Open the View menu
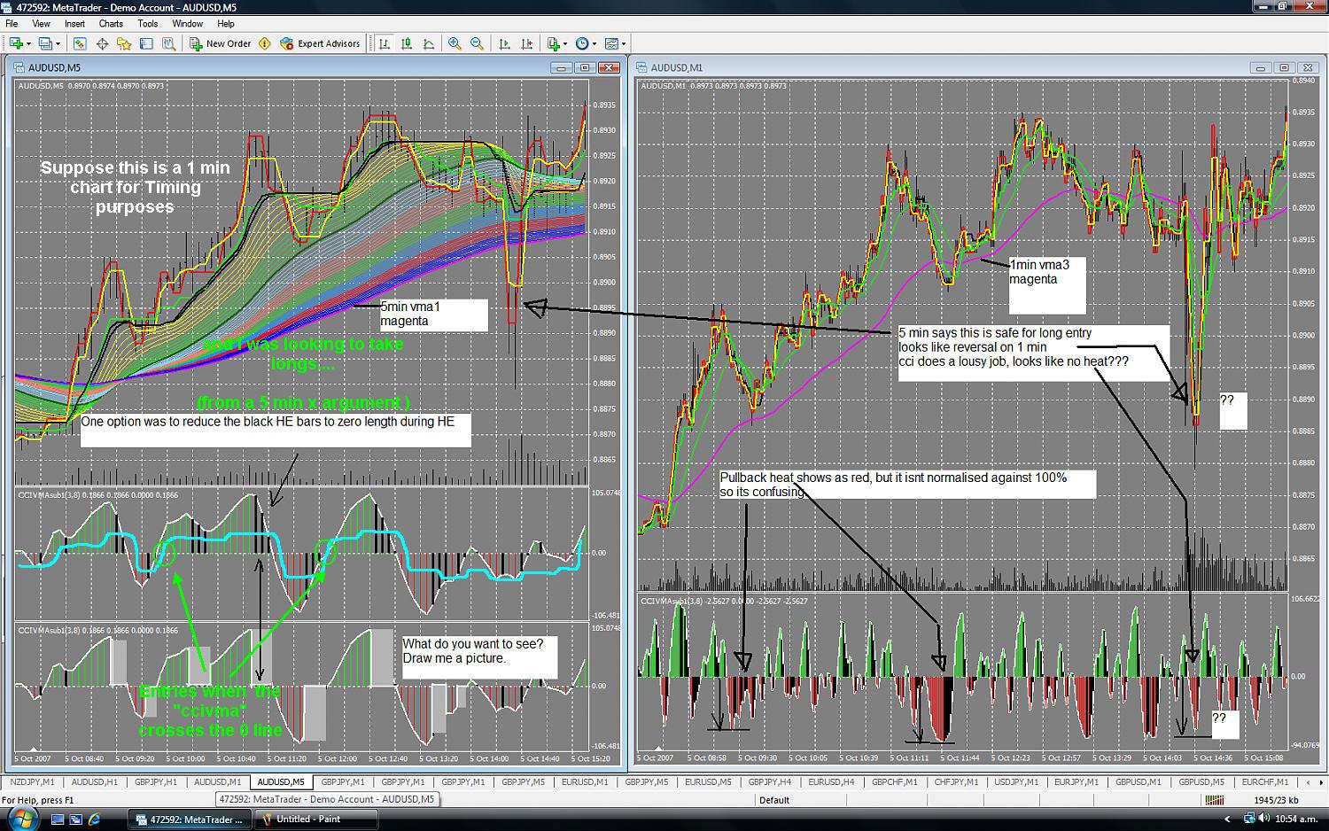The width and height of the screenshot is (1329, 831). 41,24
